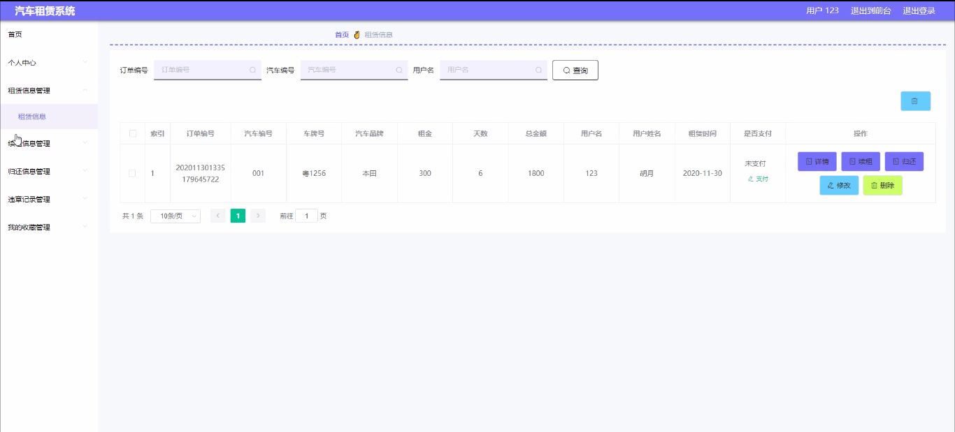Viewport: 955px width, 432px height.
Task: Click the 胡月 user name cell
Action: click(647, 173)
